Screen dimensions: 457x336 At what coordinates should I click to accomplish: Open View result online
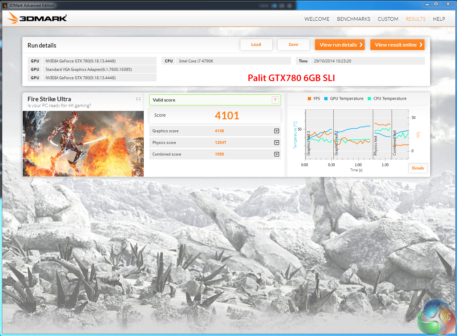[x=397, y=45]
